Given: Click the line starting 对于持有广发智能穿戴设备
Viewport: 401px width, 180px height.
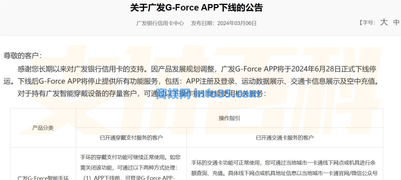Looking at the screenshot, I should point(141,94).
